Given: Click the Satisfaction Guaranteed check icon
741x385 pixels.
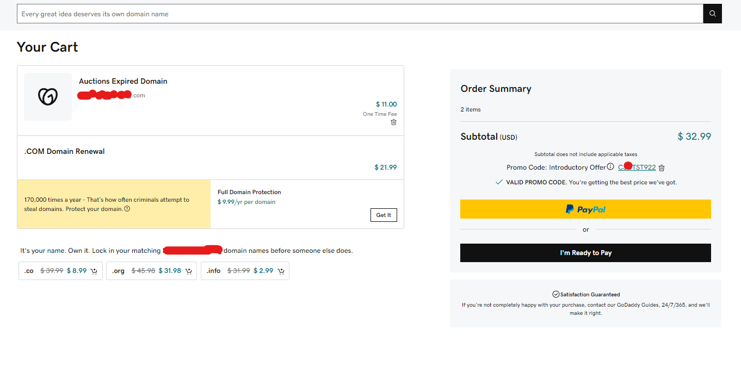Looking at the screenshot, I should point(556,294).
